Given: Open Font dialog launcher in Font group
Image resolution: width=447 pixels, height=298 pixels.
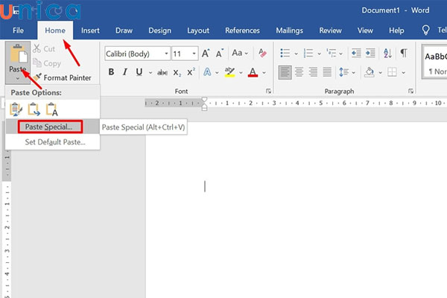Looking at the screenshot, I should click(x=268, y=91).
